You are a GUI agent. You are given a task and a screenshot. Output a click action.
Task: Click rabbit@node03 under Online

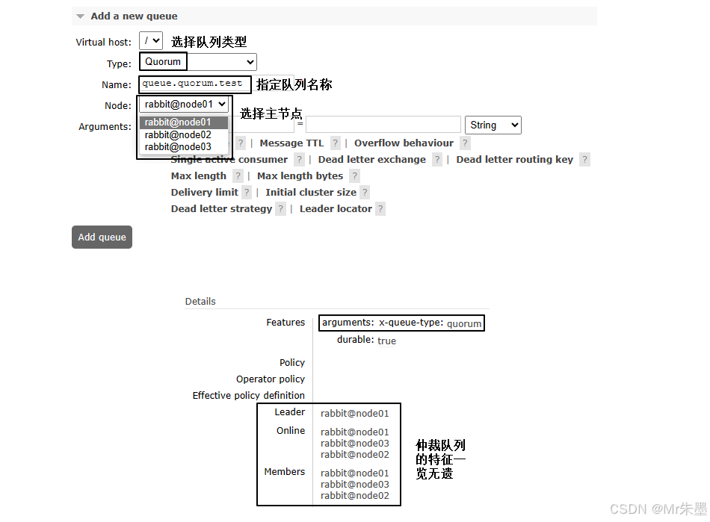click(x=354, y=444)
